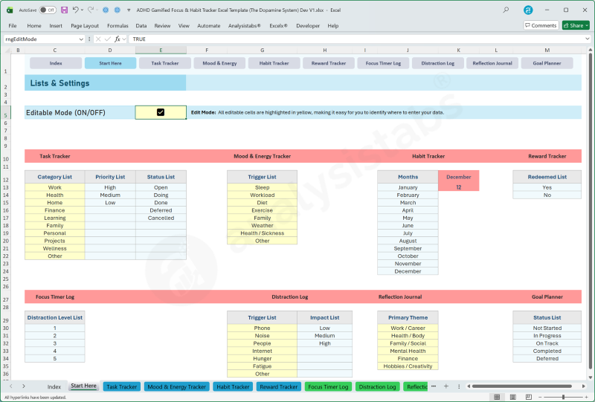Open the search magnifier in title bar
The image size is (595, 402).
(506, 10)
